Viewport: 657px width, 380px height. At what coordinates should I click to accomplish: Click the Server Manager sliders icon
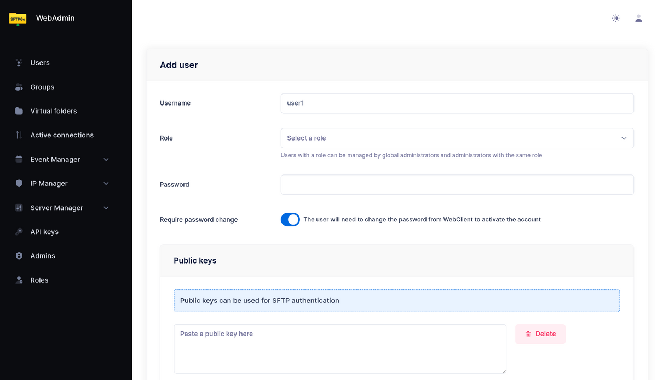(19, 208)
